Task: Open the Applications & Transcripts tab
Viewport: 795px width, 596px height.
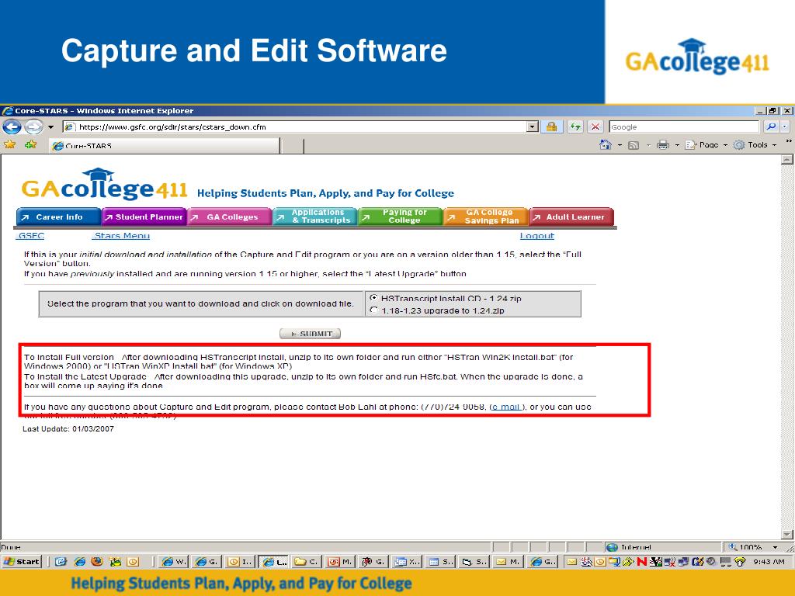Action: tap(315, 217)
